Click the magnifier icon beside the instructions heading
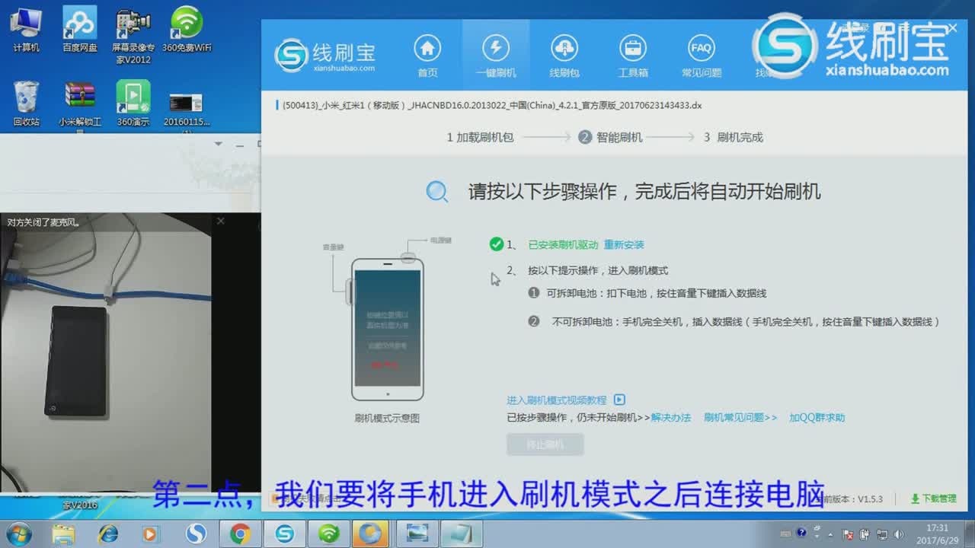The image size is (975, 548). coord(437,191)
